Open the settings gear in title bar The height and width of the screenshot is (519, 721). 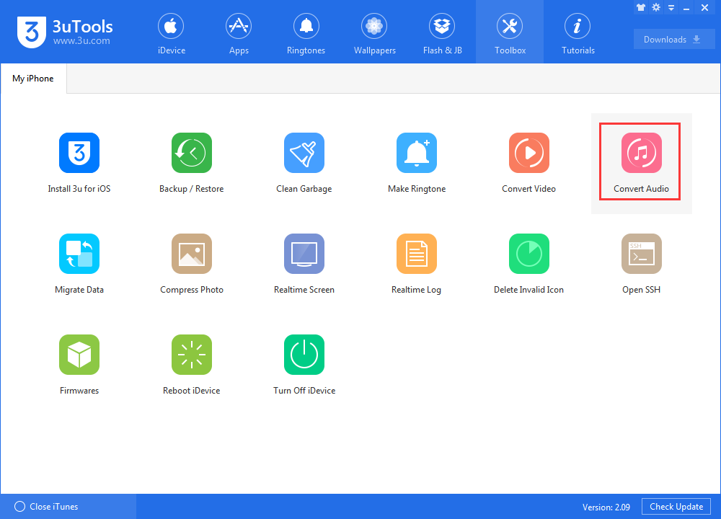656,7
